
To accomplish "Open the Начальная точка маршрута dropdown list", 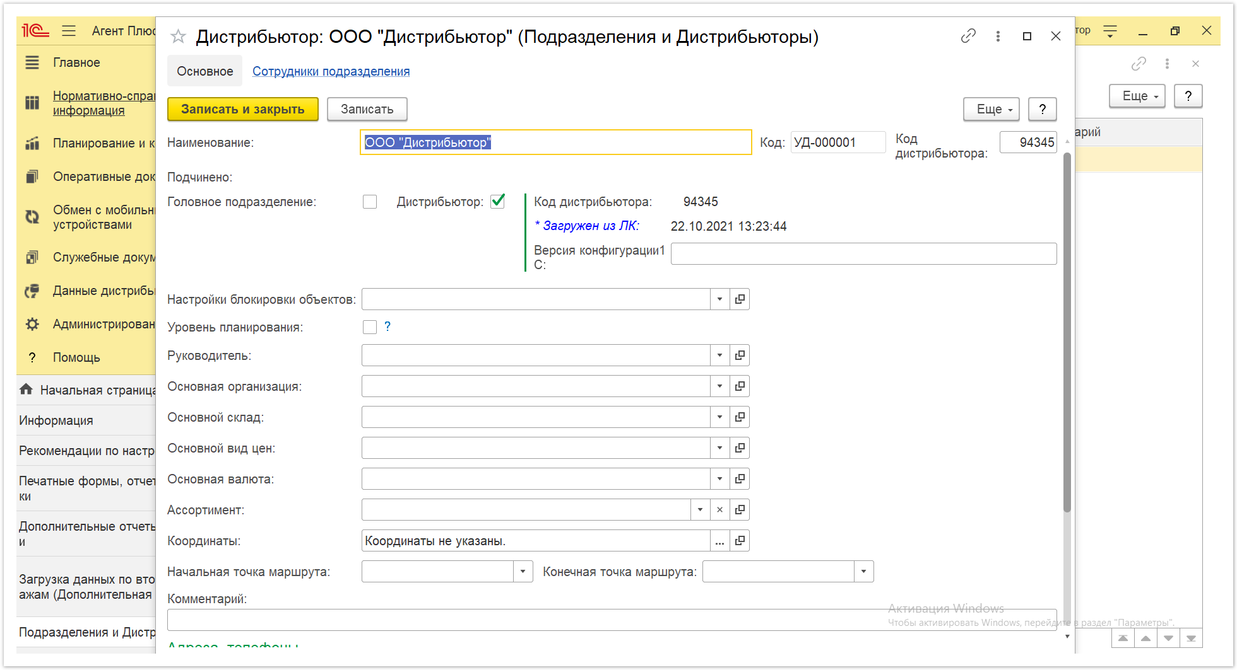I will coord(523,572).
